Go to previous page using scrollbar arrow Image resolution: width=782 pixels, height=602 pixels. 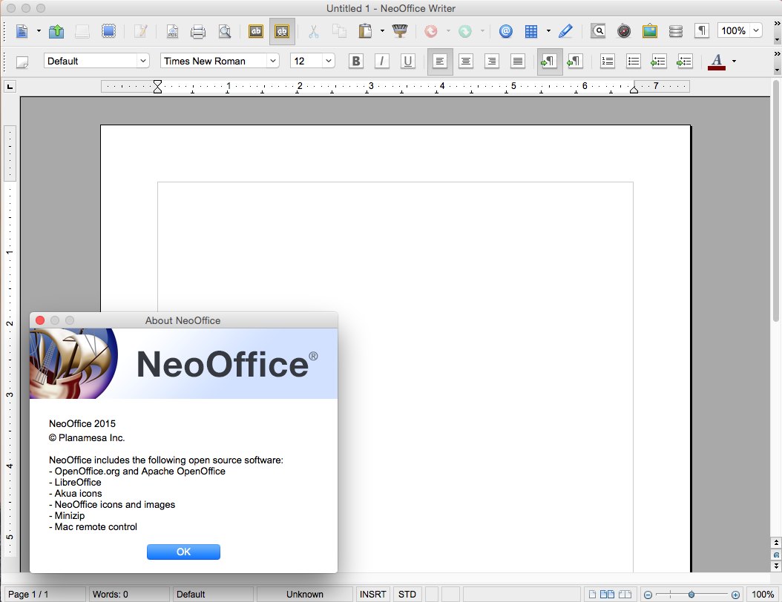point(776,543)
